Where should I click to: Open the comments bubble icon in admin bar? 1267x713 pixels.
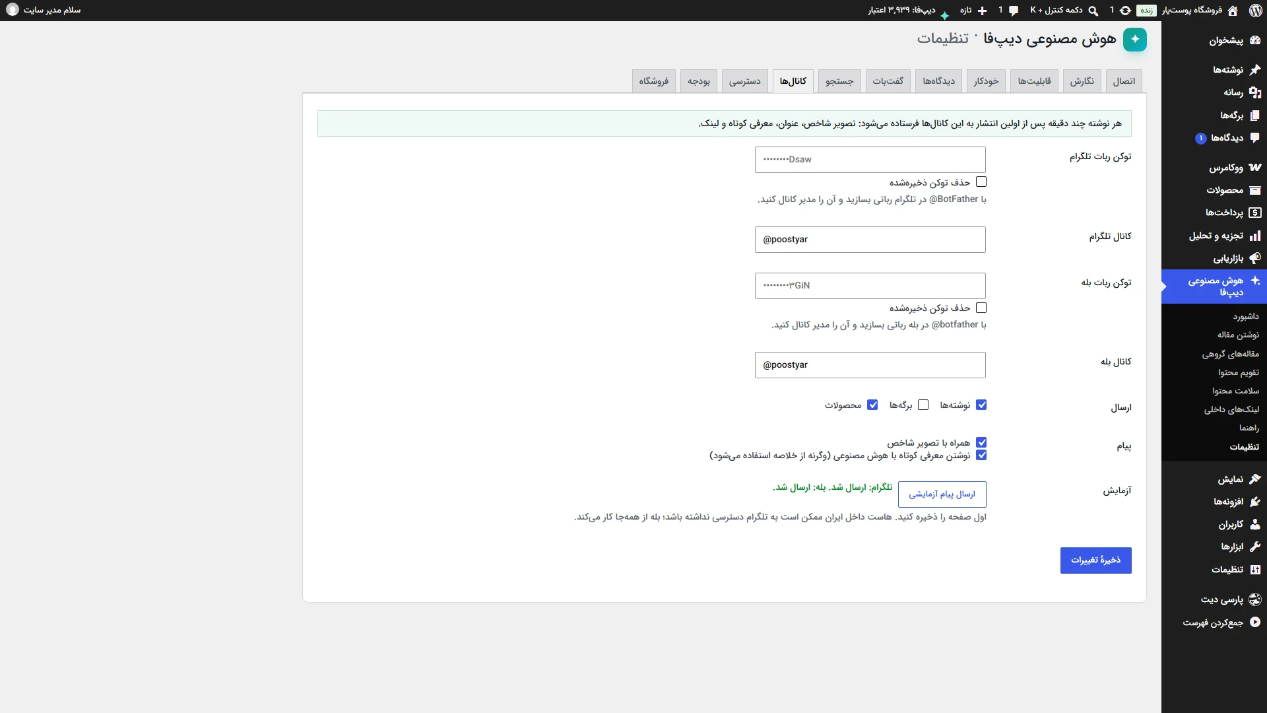point(1014,11)
